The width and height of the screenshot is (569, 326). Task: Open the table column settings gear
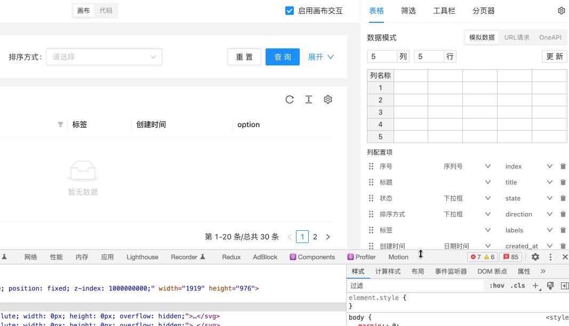327,99
